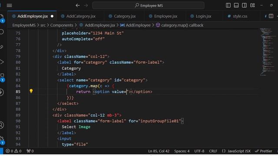278x156 pixels.
Task: Change end of line sequence CRLF
Action: 213,151
